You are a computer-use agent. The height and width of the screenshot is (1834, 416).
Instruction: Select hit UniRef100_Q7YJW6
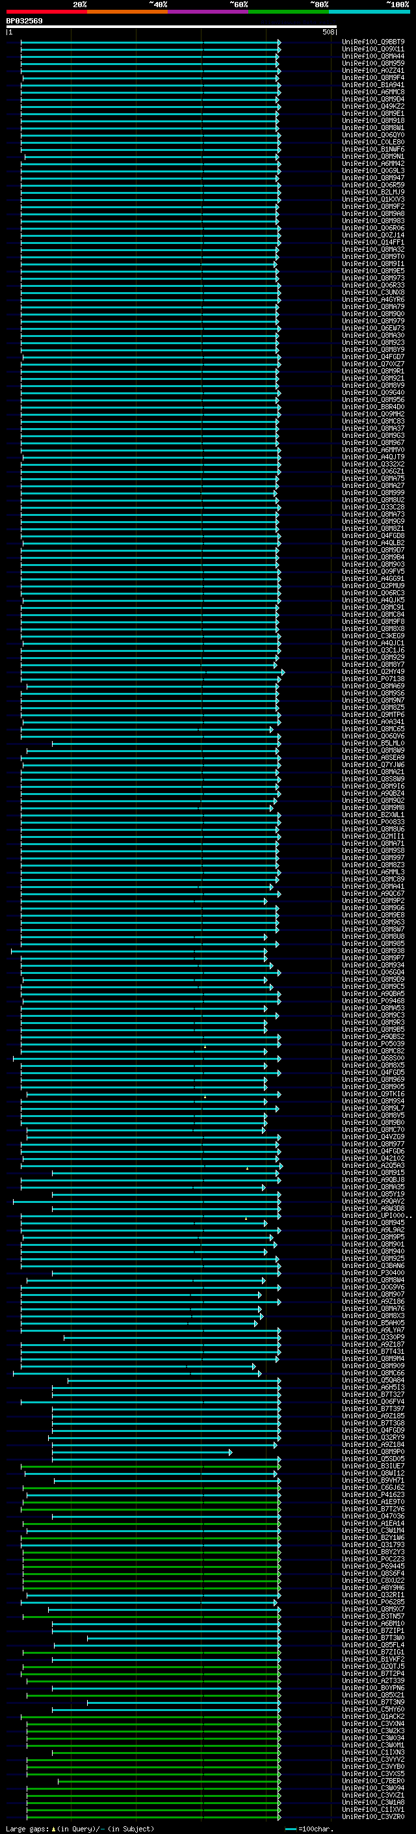pyautogui.click(x=373, y=764)
